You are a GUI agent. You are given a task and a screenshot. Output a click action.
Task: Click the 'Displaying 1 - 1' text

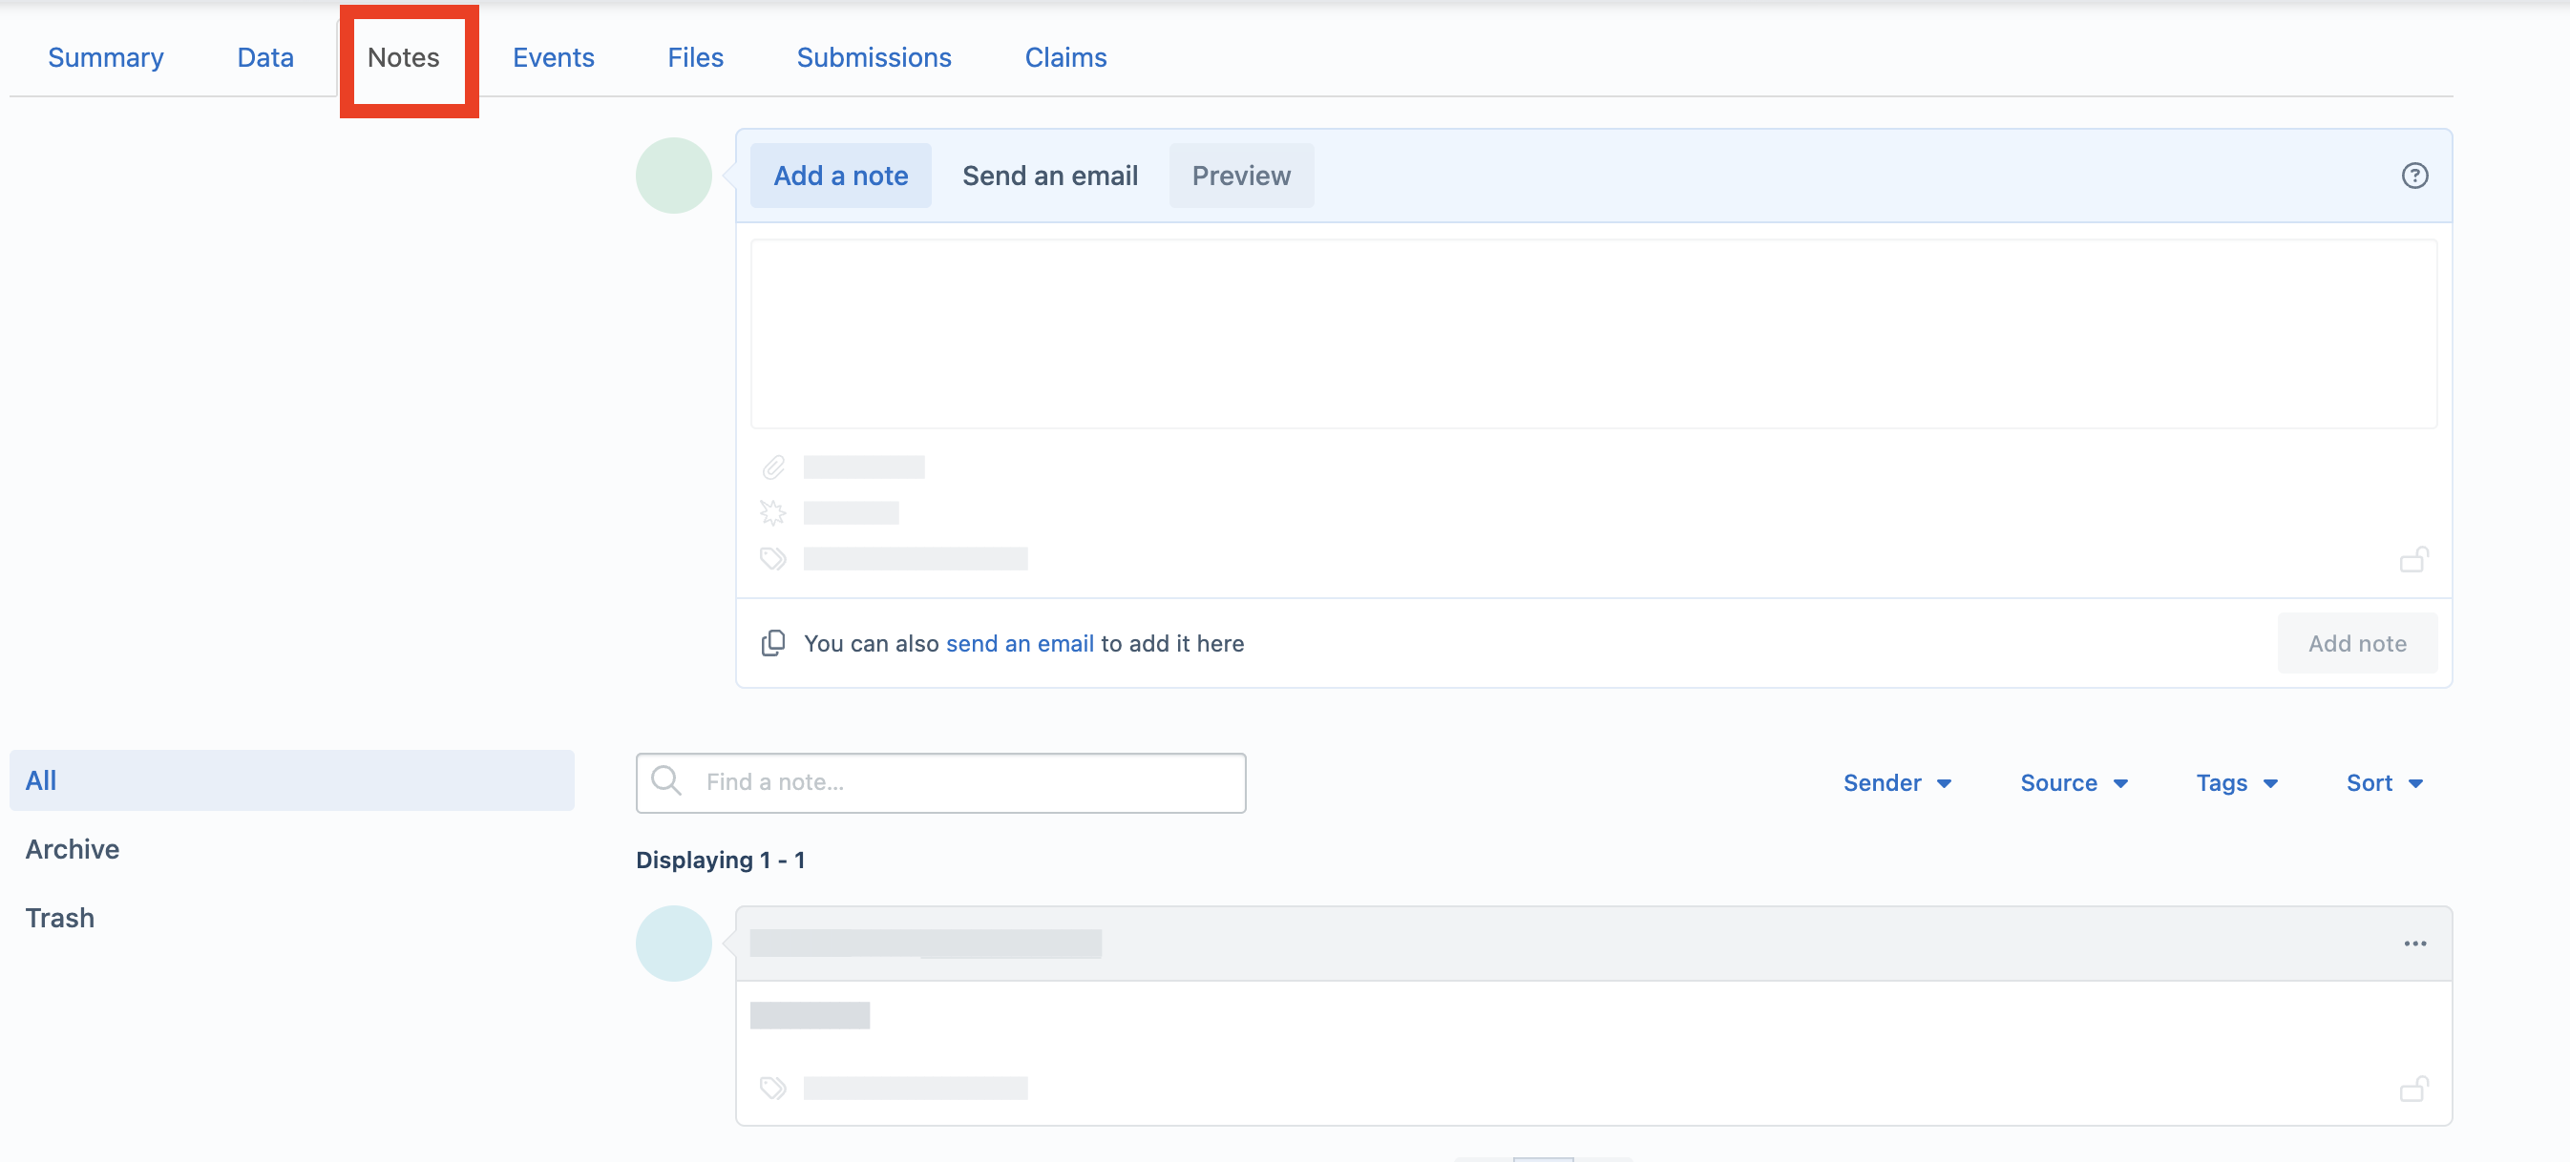point(721,859)
